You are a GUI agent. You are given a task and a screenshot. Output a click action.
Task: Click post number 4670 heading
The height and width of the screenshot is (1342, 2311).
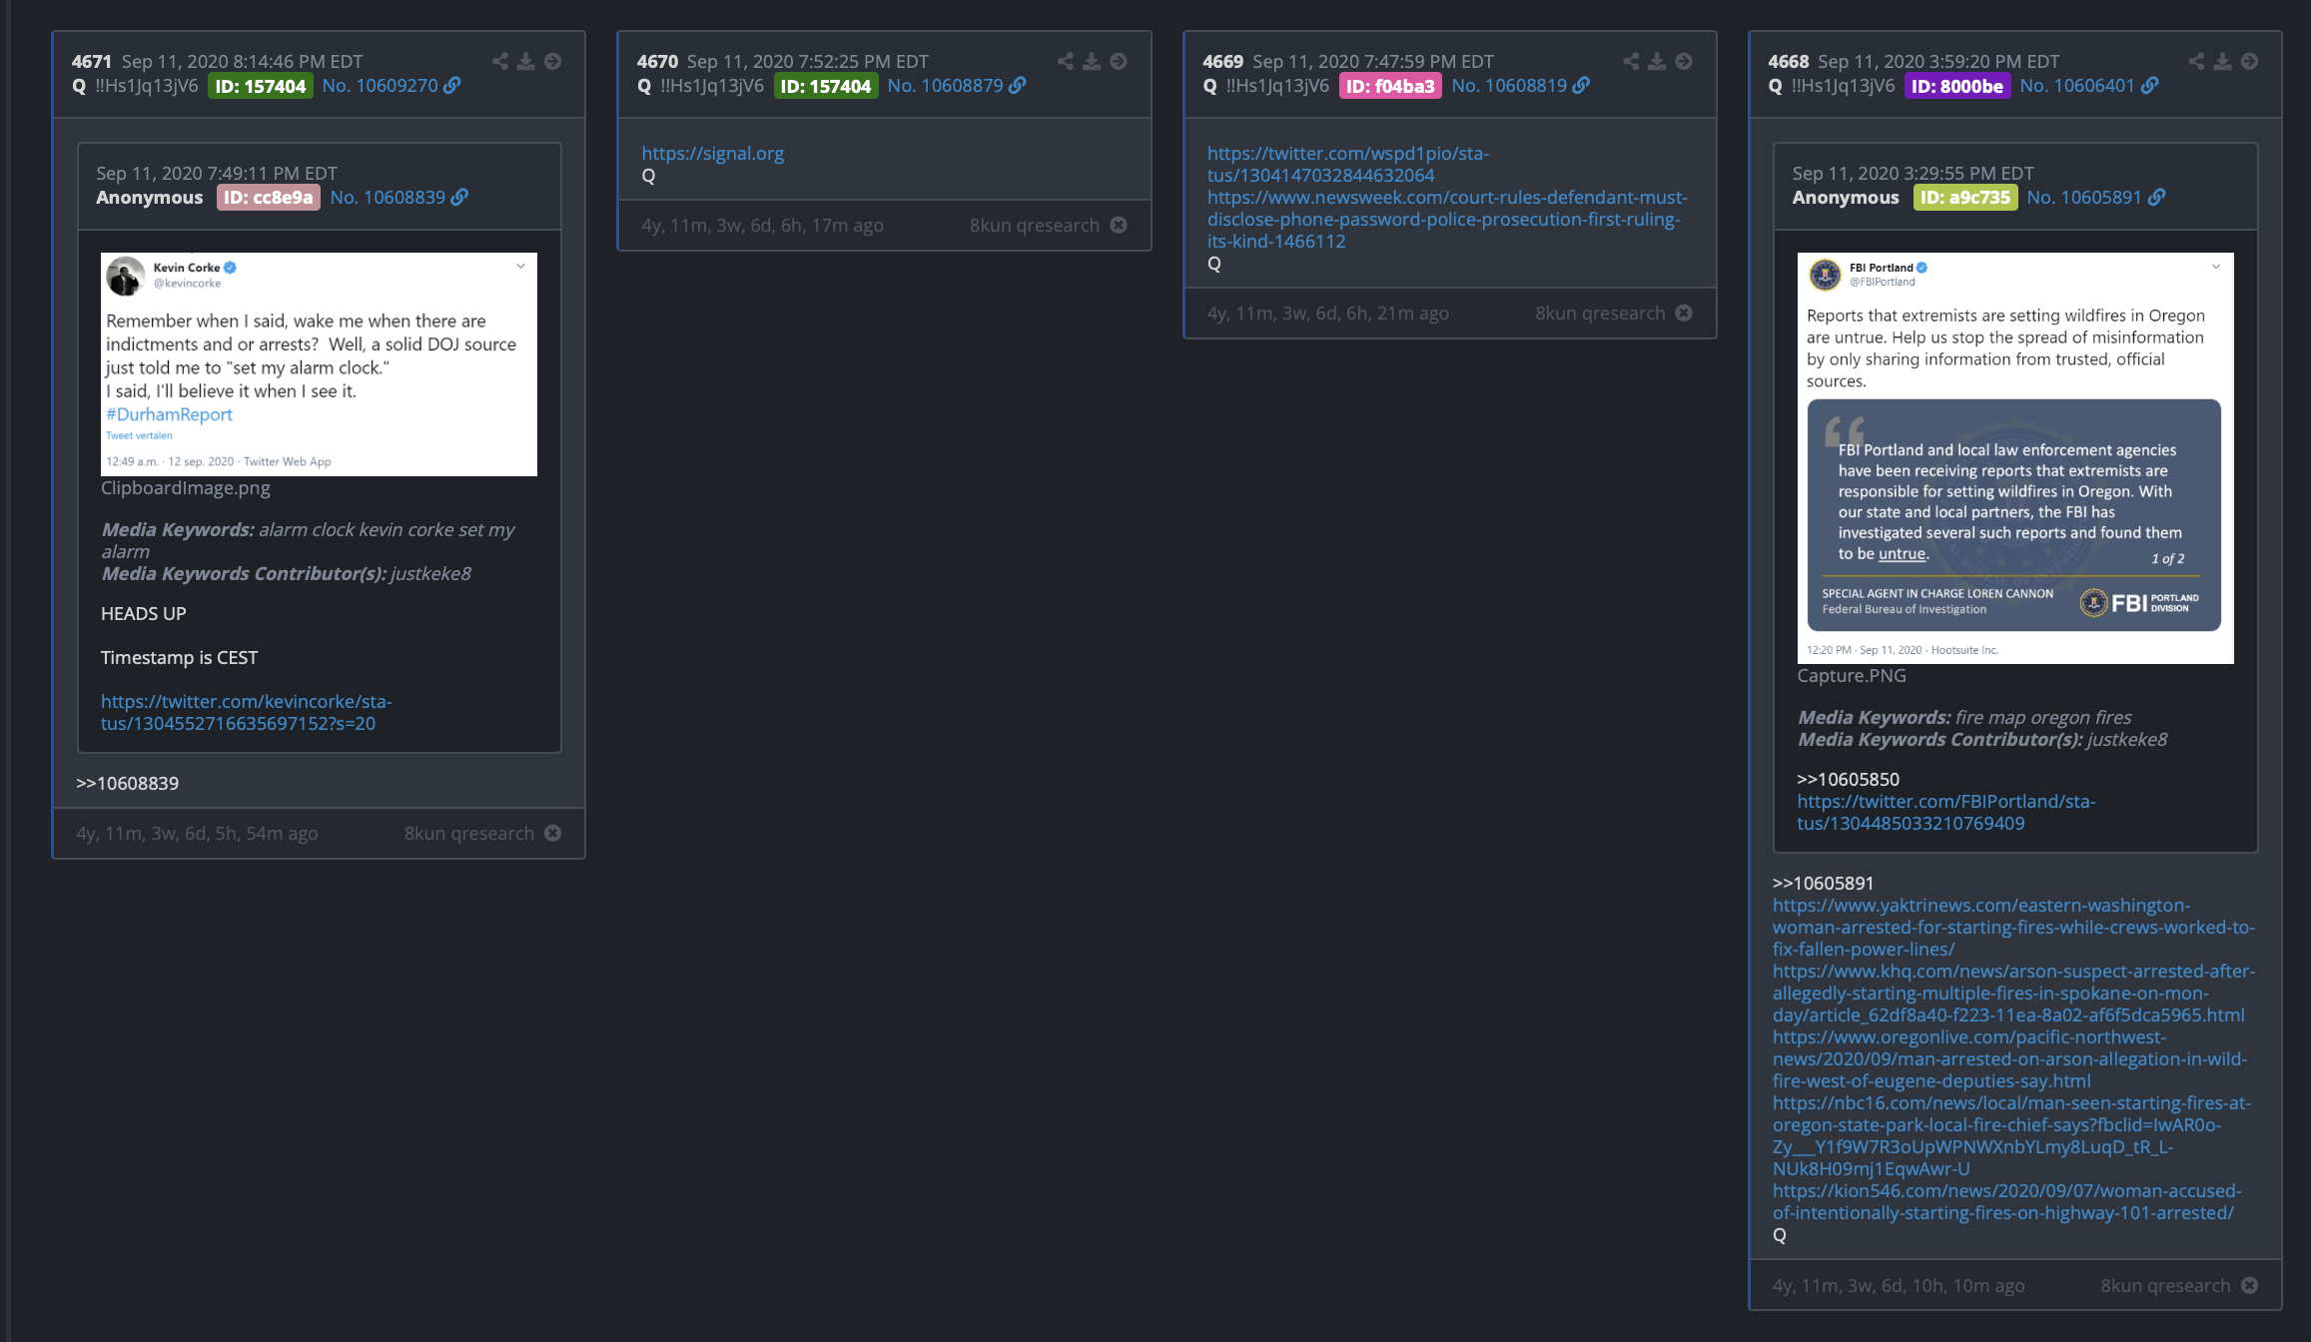657,61
